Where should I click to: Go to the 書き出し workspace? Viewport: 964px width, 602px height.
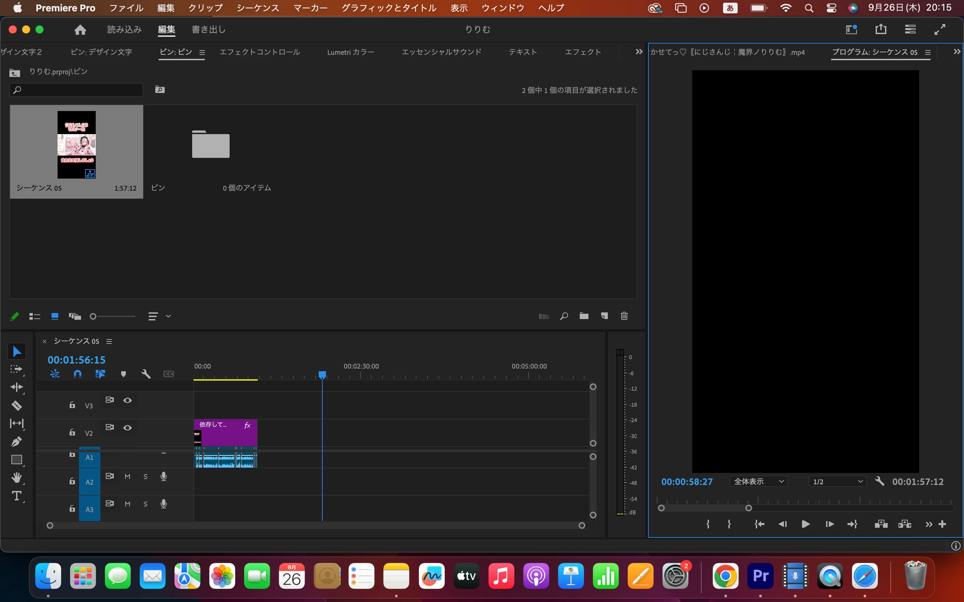(x=208, y=29)
